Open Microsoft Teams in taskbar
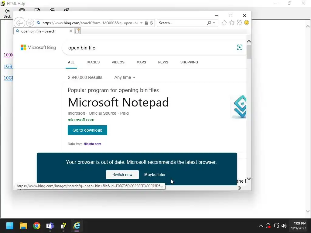 point(50,226)
